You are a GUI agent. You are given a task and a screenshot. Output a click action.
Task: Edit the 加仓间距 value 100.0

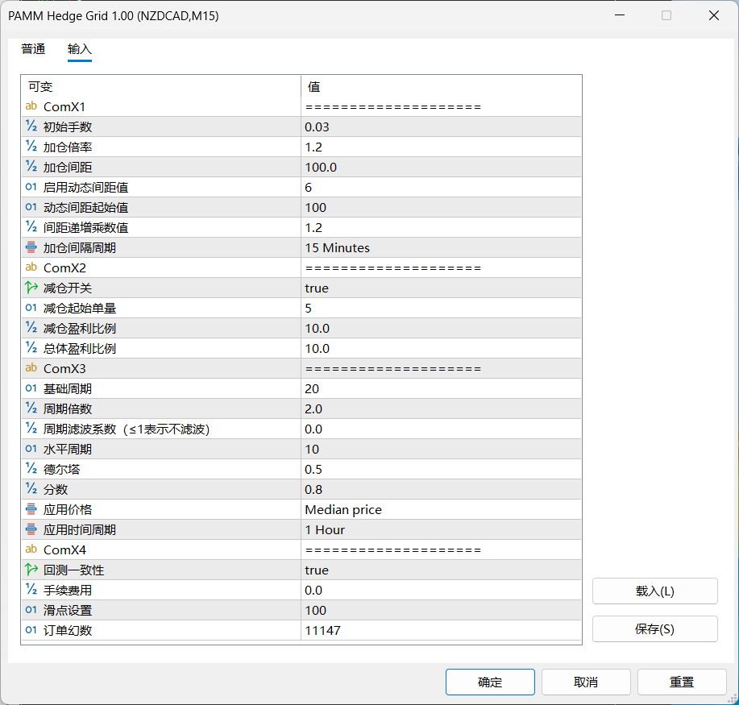point(441,167)
